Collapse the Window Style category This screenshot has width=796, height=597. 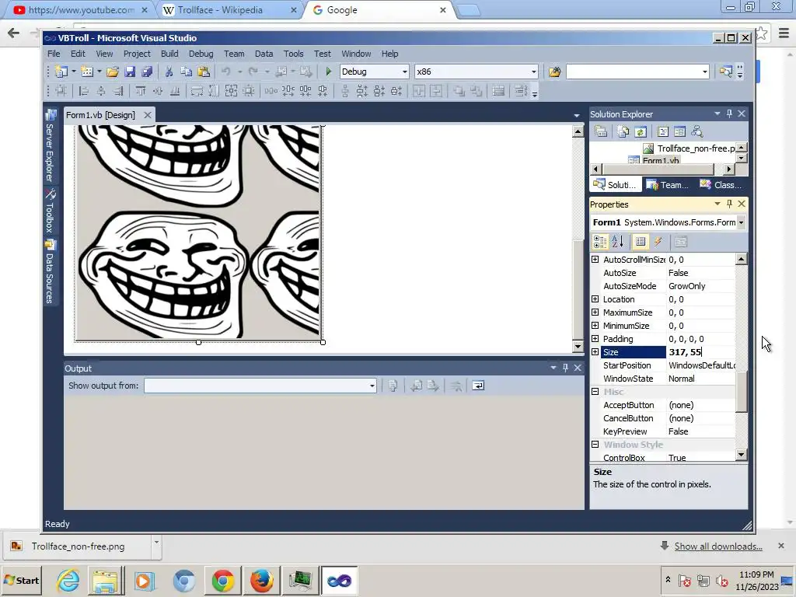595,444
